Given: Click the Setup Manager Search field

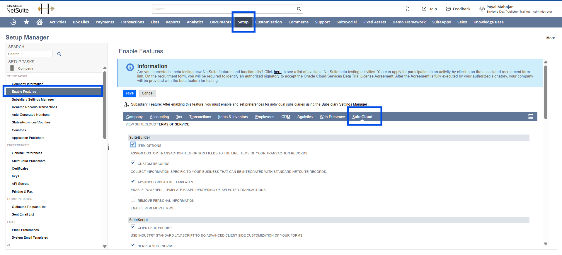Looking at the screenshot, I should pyautogui.click(x=30, y=54).
